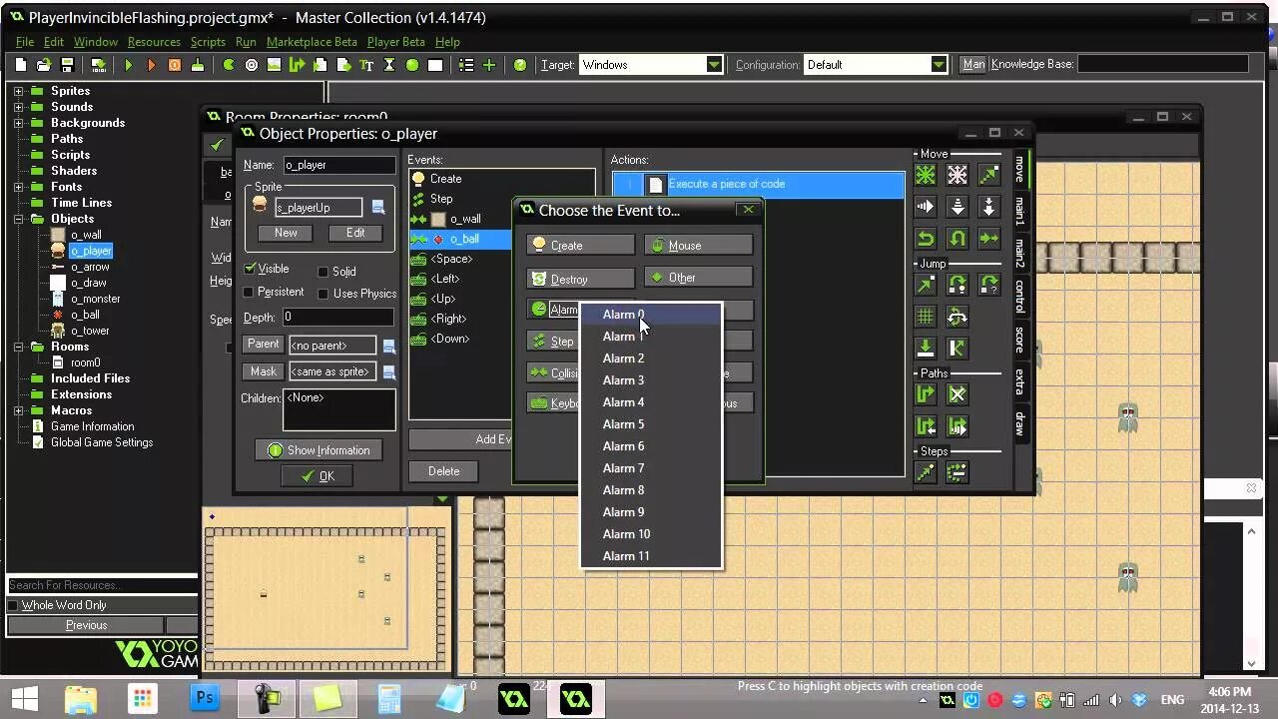Click the sprite Edit button
The width and height of the screenshot is (1278, 719).
point(354,233)
